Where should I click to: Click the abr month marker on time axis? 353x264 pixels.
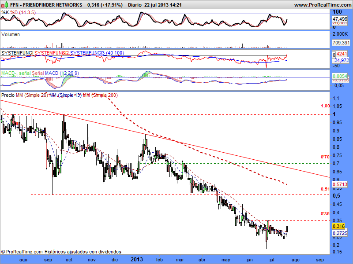202,260
